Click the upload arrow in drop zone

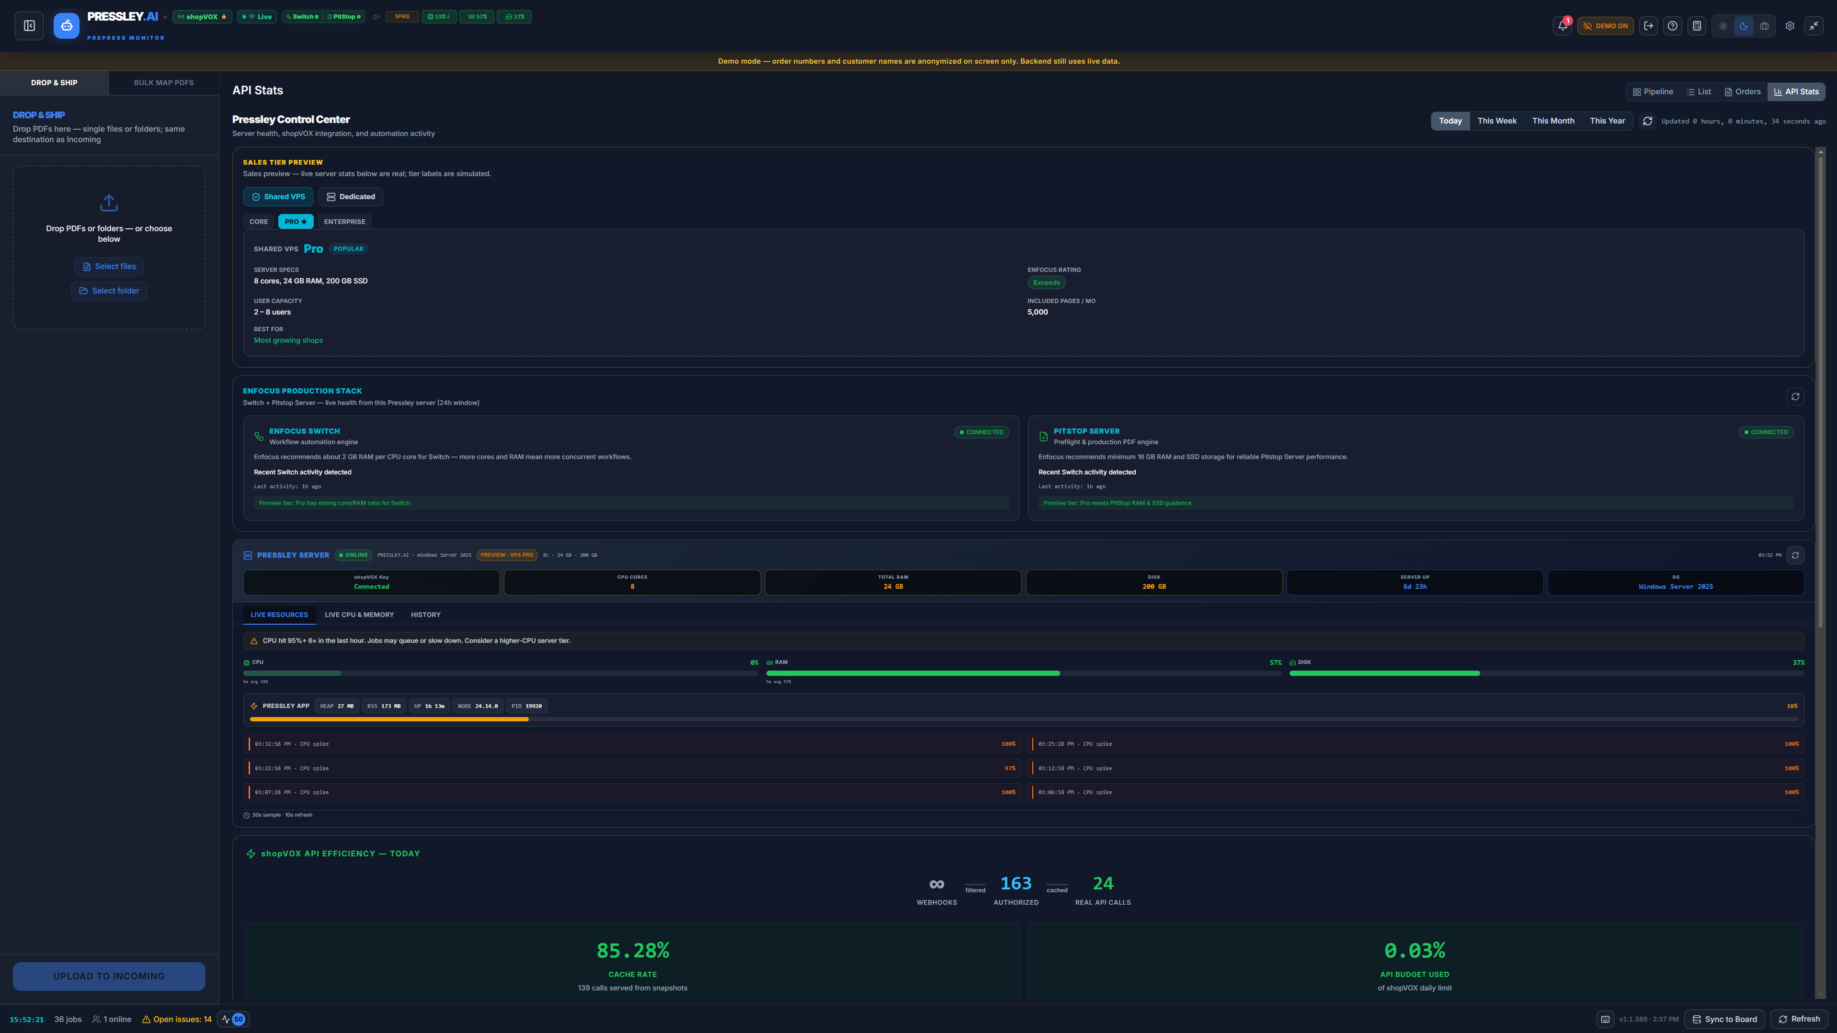point(109,203)
